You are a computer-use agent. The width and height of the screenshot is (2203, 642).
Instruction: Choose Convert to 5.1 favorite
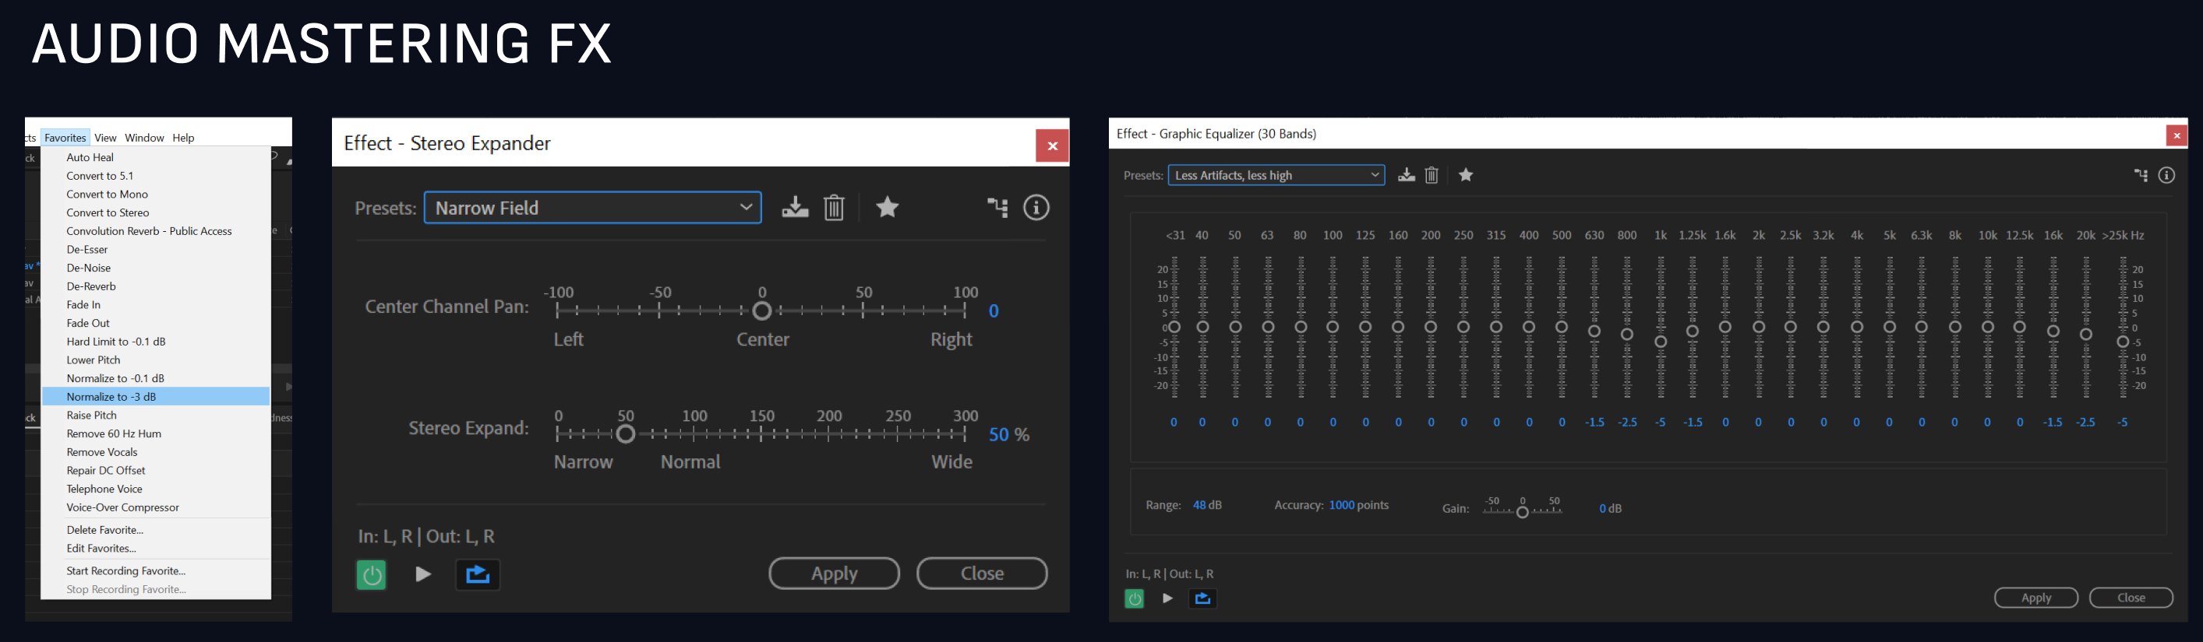point(156,176)
